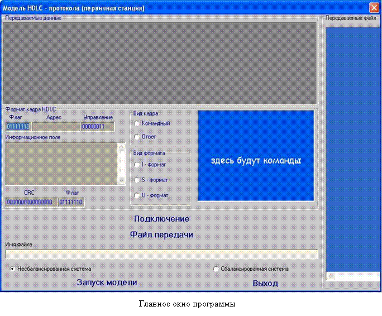The width and height of the screenshot is (382, 316).
Task: Select Несбалансированная система radio button
Action: 12,269
